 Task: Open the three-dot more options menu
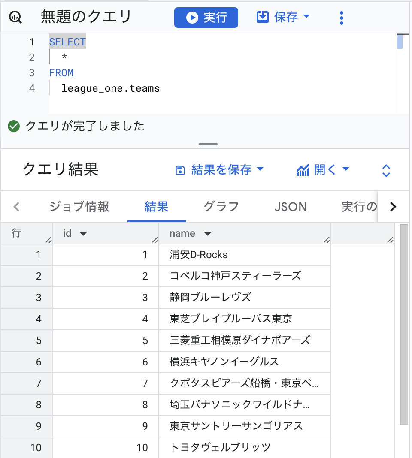(x=341, y=18)
